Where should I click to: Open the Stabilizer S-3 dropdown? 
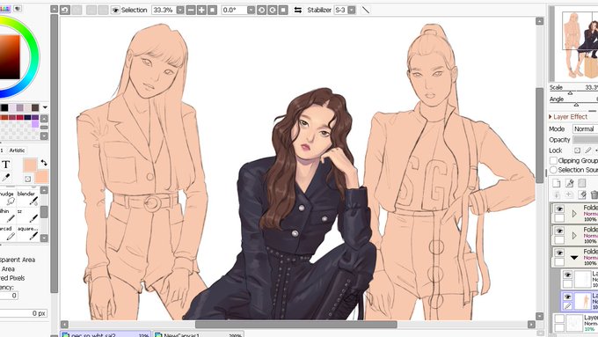352,11
